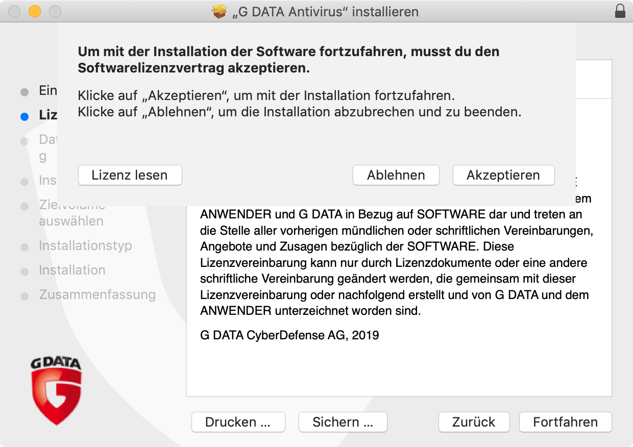Continue installation with Fortfahren

[x=565, y=422]
